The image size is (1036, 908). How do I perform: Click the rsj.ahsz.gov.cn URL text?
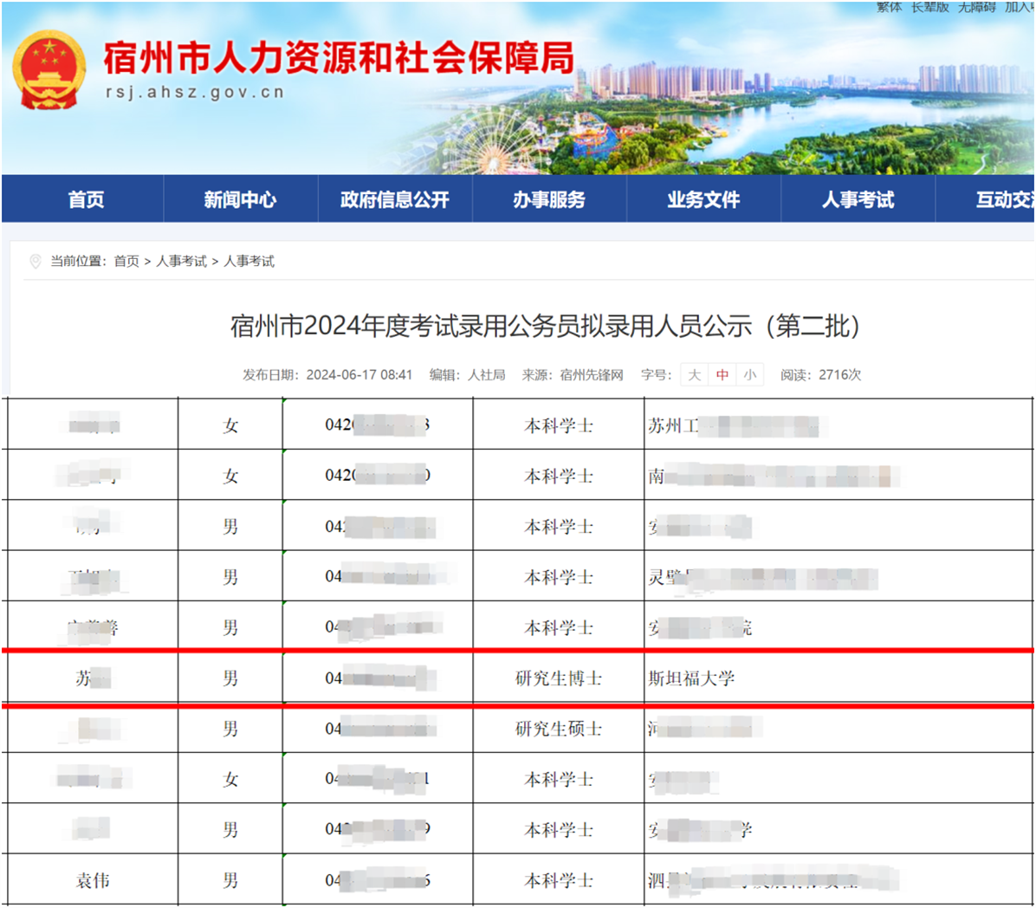pos(195,93)
